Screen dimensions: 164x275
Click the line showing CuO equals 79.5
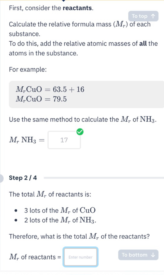41,99
